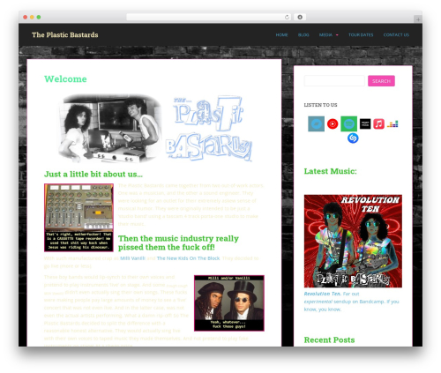Screen dimensions: 441x373
Task: Open the Deezer equalizer icon
Action: click(392, 124)
